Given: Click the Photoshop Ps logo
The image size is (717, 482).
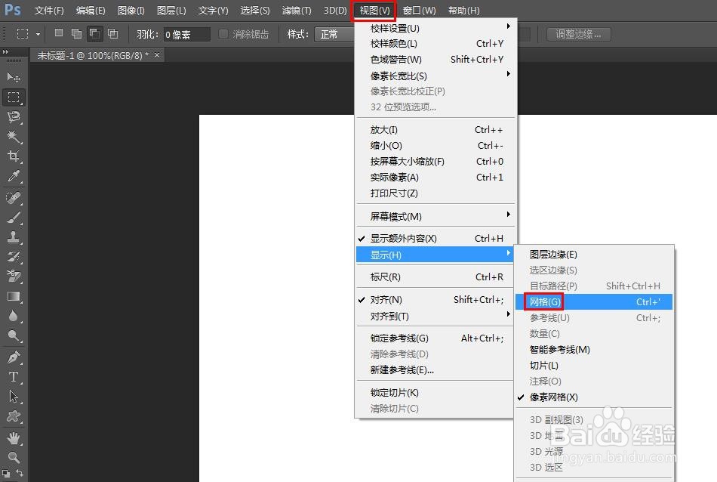Looking at the screenshot, I should 13,9.
